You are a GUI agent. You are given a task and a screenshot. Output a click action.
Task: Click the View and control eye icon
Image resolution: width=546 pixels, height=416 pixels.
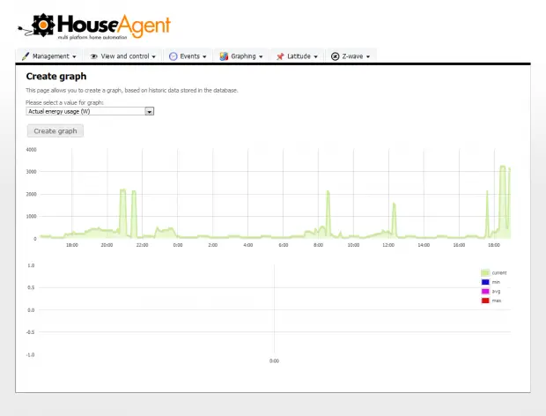click(93, 56)
